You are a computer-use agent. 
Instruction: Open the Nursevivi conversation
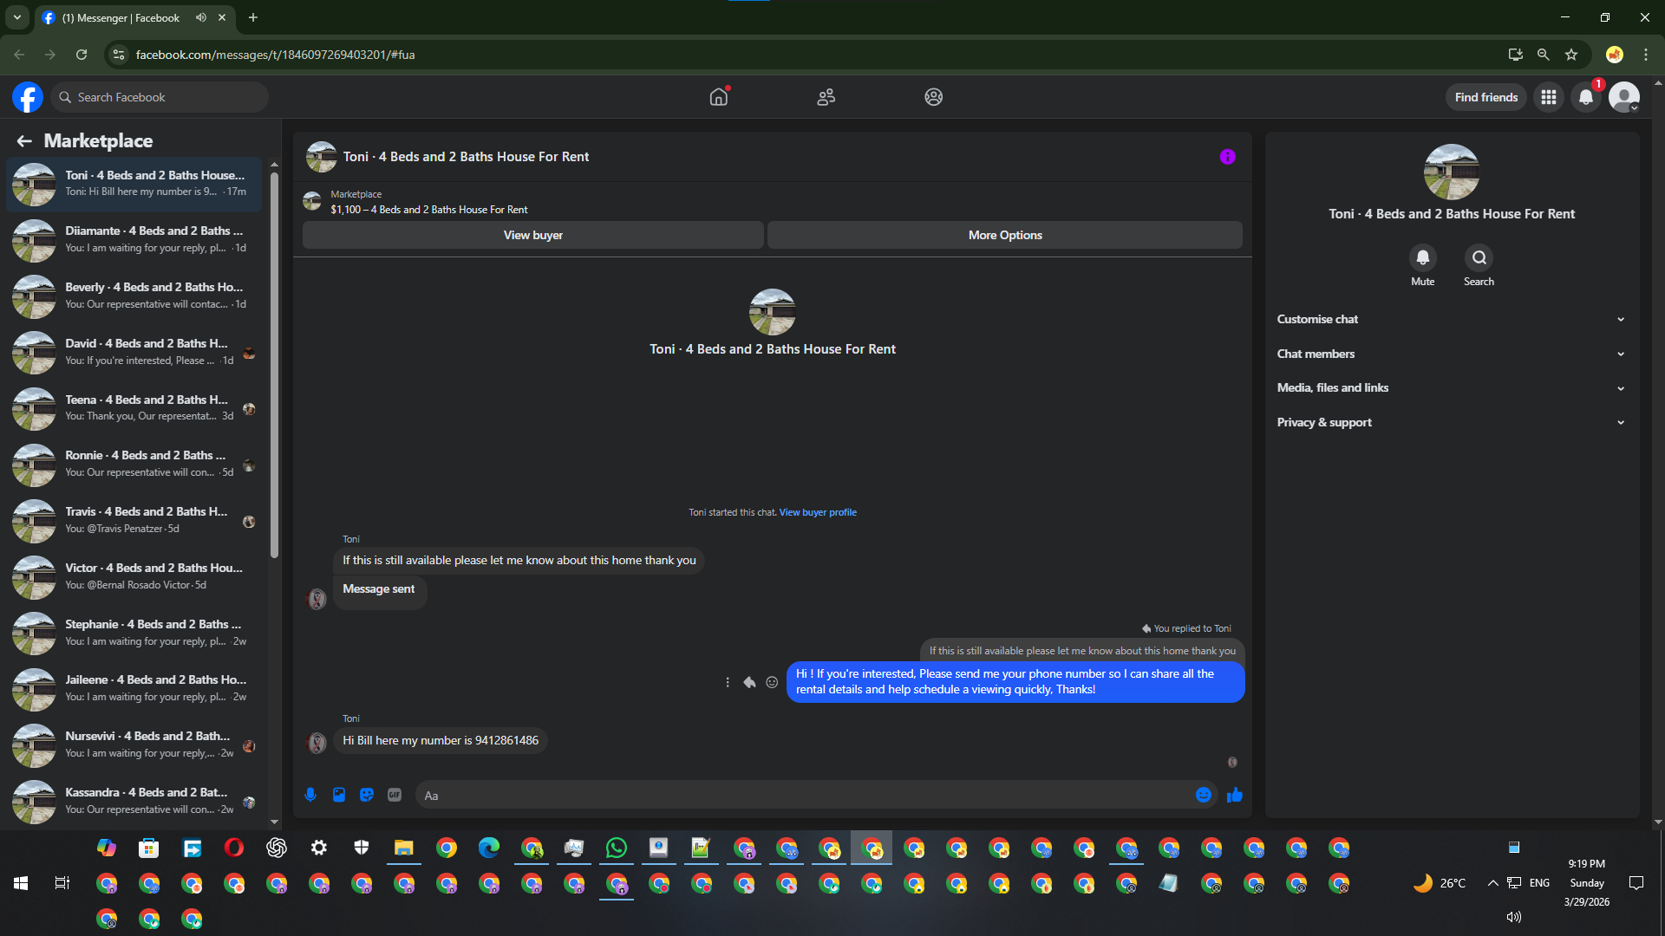coord(134,745)
